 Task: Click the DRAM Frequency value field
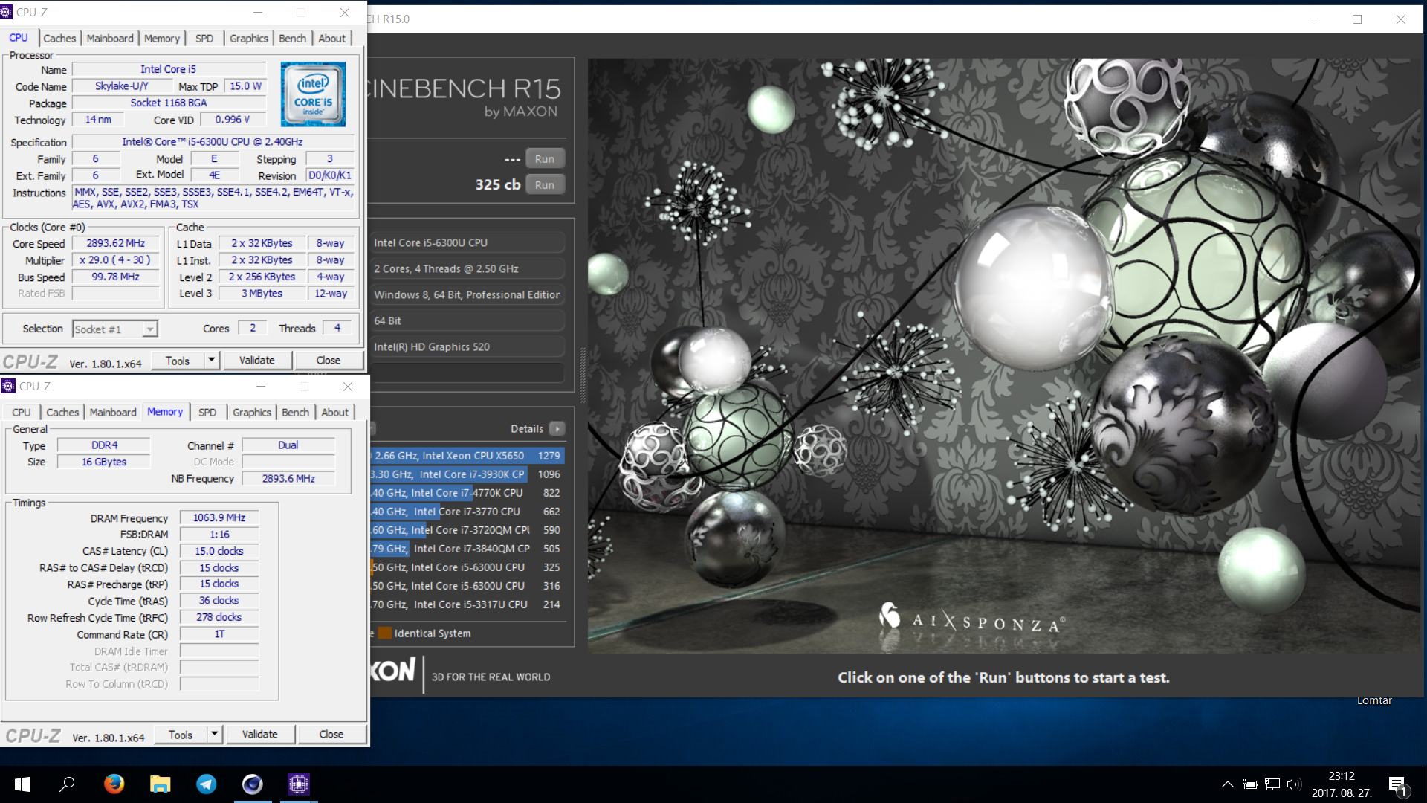pyautogui.click(x=219, y=517)
